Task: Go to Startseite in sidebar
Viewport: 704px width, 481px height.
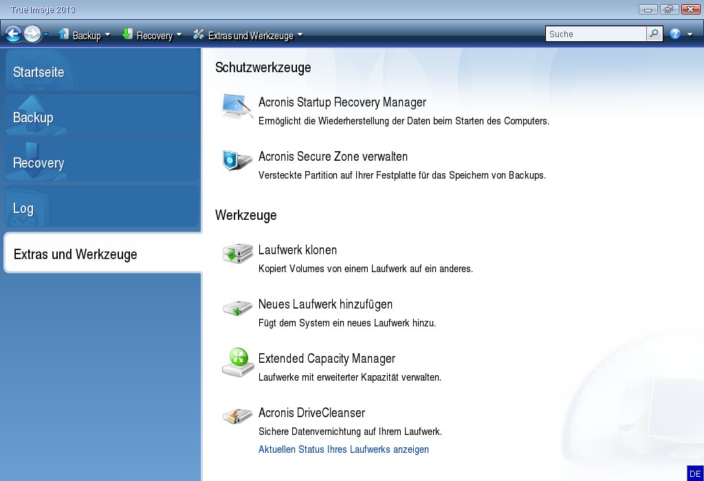Action: point(102,71)
